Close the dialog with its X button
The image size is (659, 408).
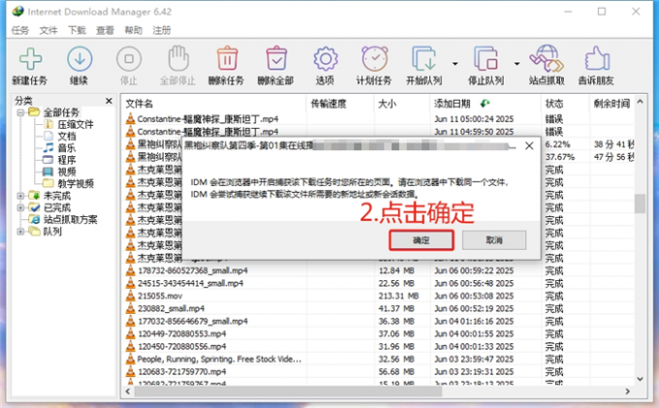click(529, 145)
